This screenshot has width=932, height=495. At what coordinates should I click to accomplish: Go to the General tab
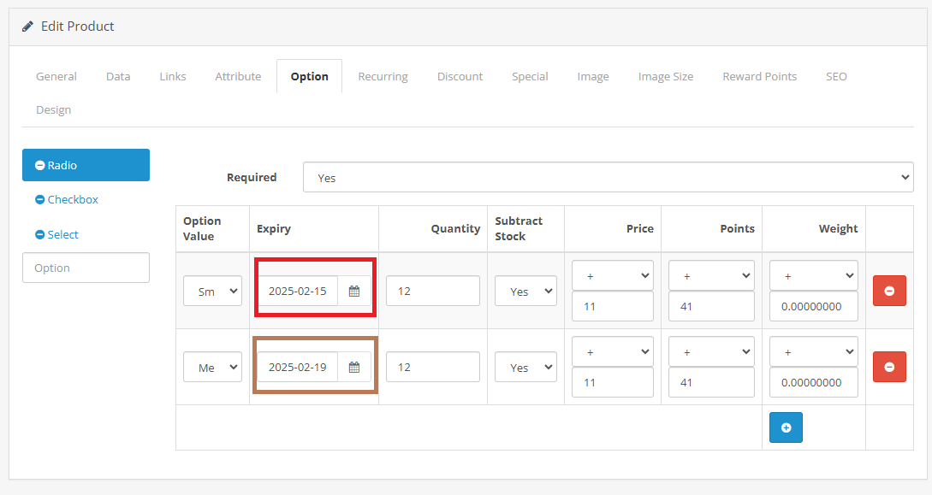[x=56, y=76]
